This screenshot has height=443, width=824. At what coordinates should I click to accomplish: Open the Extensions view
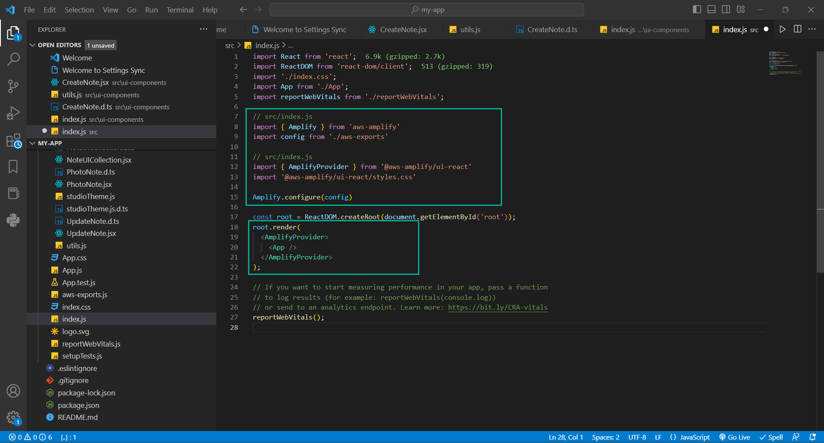pyautogui.click(x=13, y=140)
